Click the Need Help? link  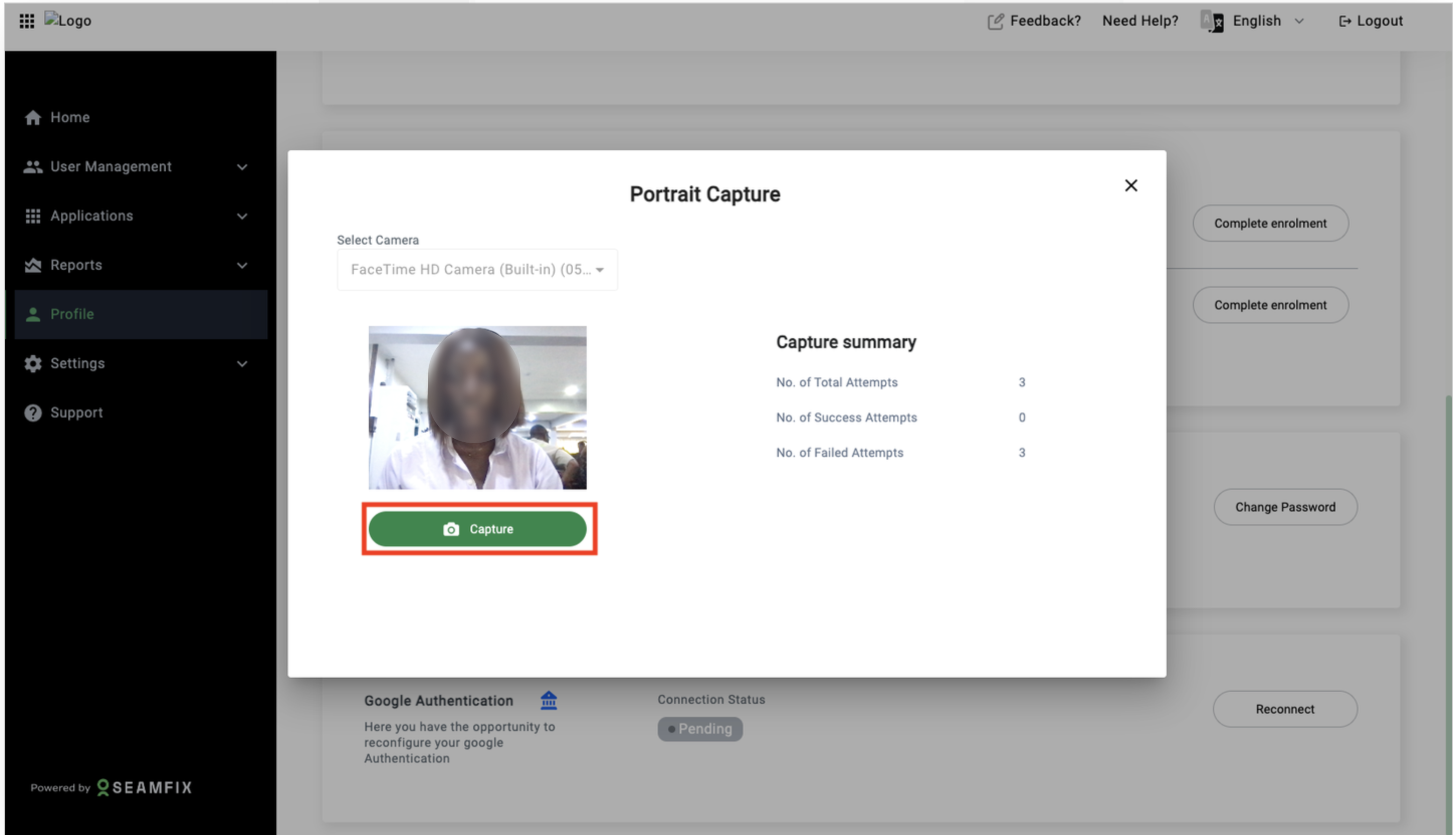pos(1140,21)
